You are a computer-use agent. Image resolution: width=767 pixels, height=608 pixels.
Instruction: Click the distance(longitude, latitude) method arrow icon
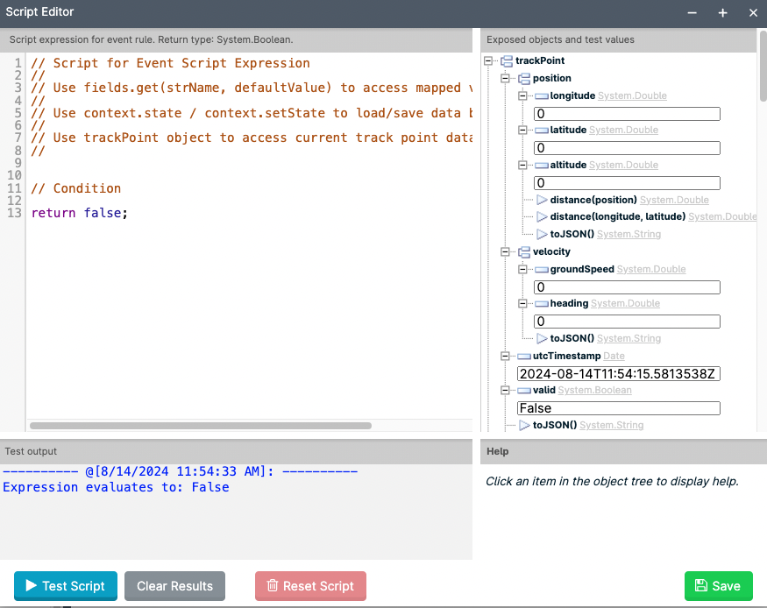click(542, 216)
